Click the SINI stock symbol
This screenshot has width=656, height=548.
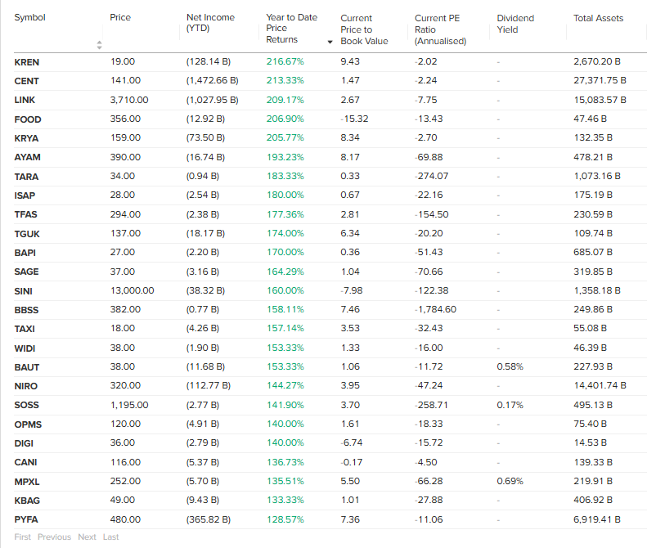click(24, 290)
